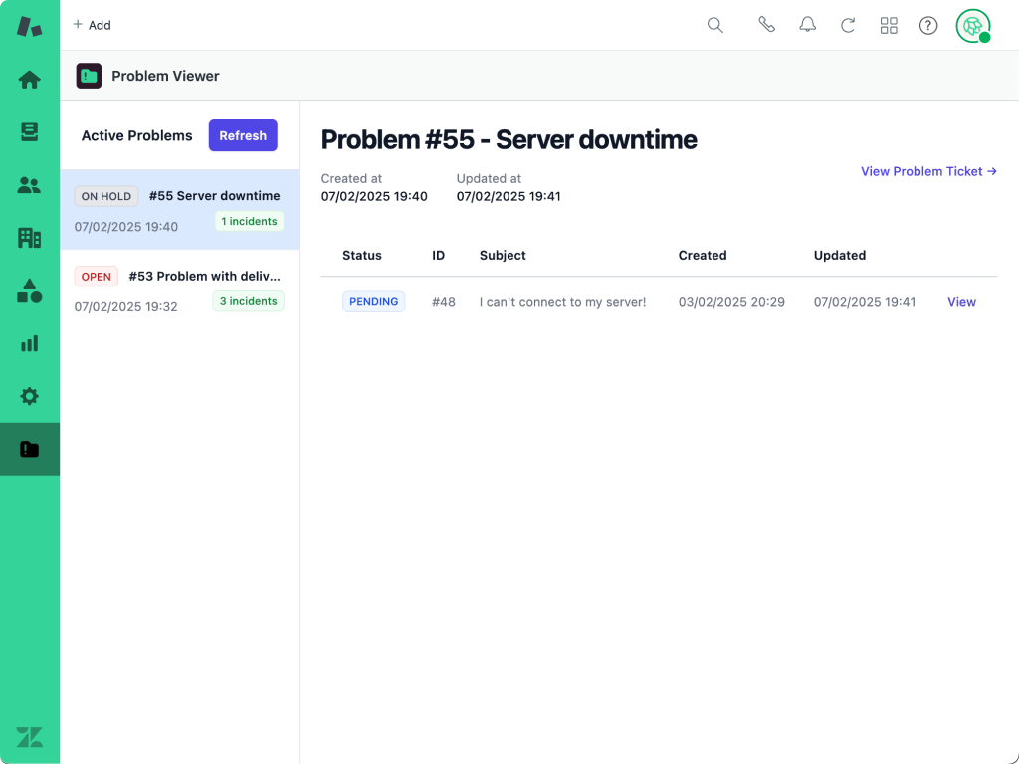This screenshot has height=764, width=1019.
Task: Open the help question mark icon
Action: 928,25
